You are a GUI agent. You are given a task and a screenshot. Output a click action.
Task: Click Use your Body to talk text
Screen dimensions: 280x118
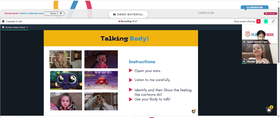coord(153,99)
